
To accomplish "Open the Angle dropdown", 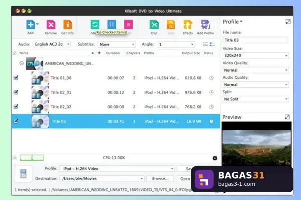I will [x=176, y=44].
